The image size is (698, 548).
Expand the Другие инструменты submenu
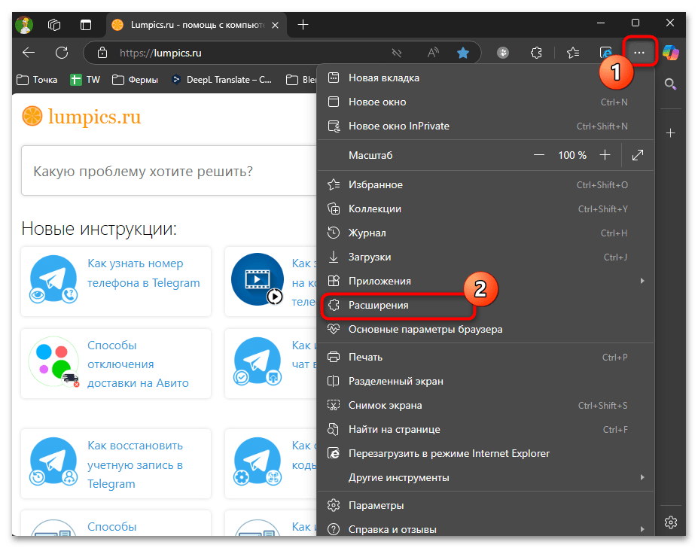click(x=486, y=477)
